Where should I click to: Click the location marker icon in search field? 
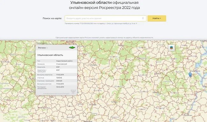(x=143, y=18)
